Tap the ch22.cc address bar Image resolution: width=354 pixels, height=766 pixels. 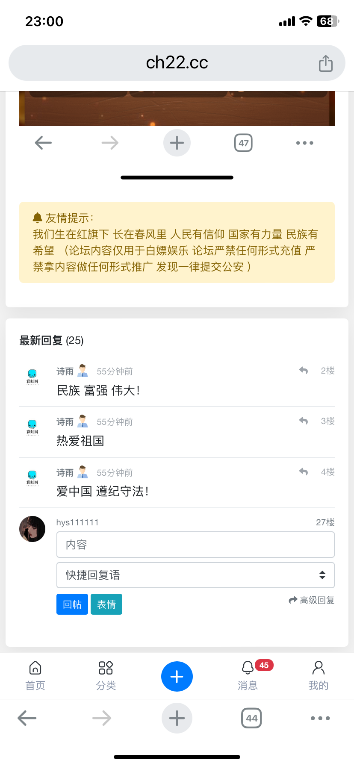pyautogui.click(x=177, y=63)
